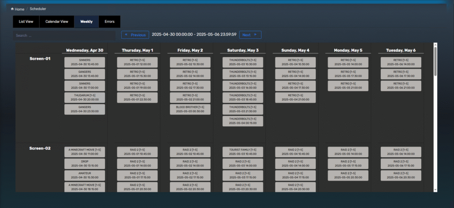
Task: Go to the Previous week
Action: coord(135,35)
